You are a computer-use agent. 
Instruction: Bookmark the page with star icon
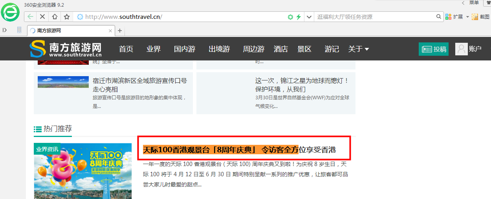coord(67,17)
